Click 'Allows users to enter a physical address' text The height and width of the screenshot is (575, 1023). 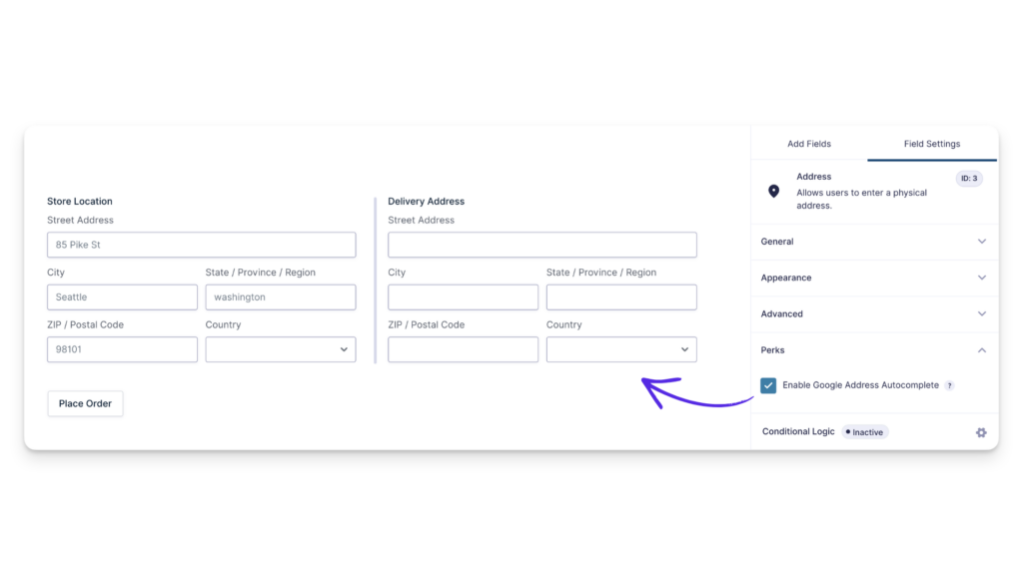click(861, 199)
